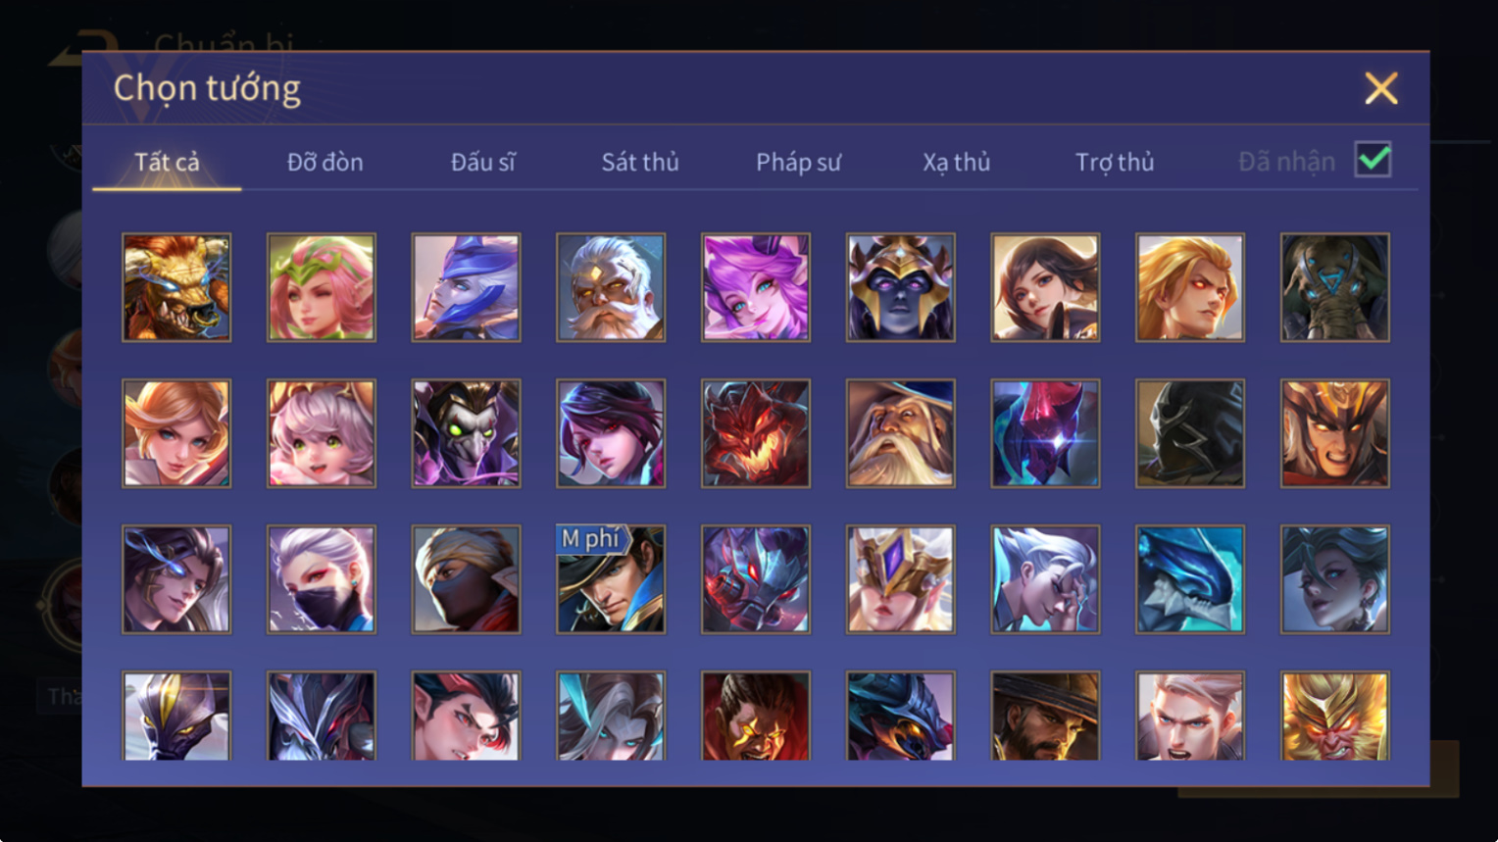Screen dimensions: 1498x842
Task: Toggle the 'Đã nhận' checkbox
Action: point(1373,159)
